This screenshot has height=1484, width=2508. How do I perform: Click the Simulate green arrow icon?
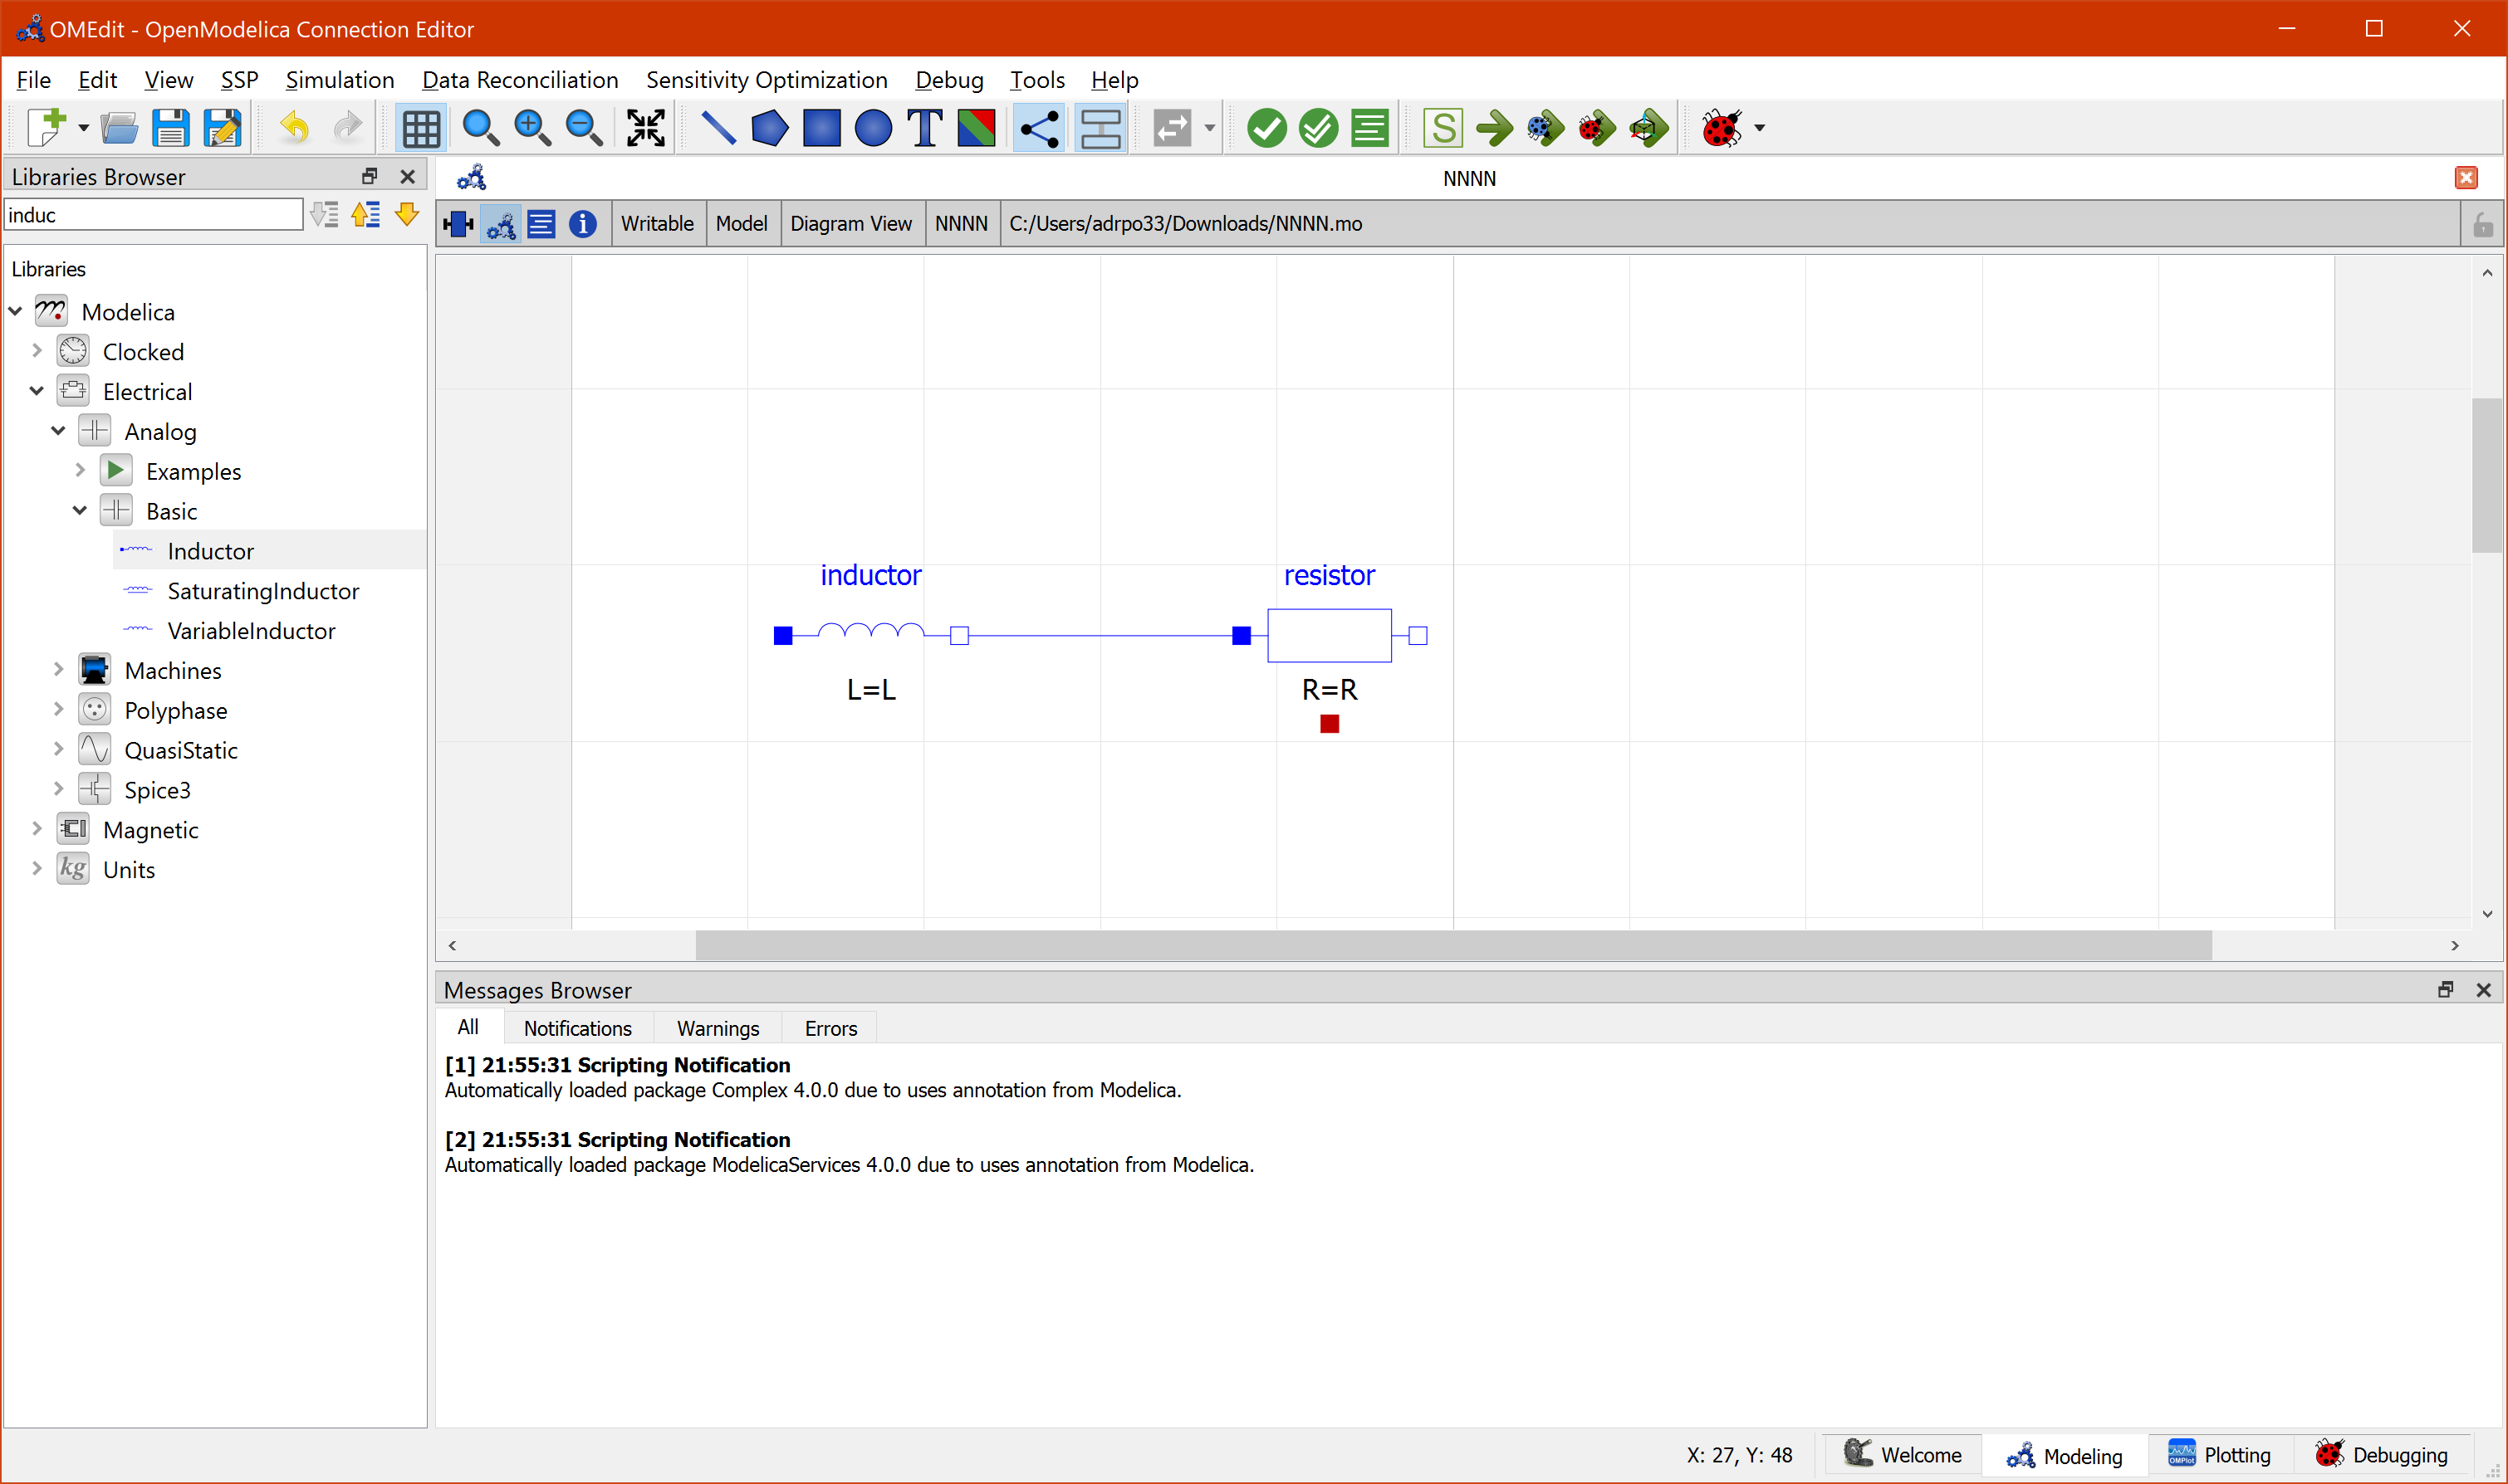[1495, 128]
